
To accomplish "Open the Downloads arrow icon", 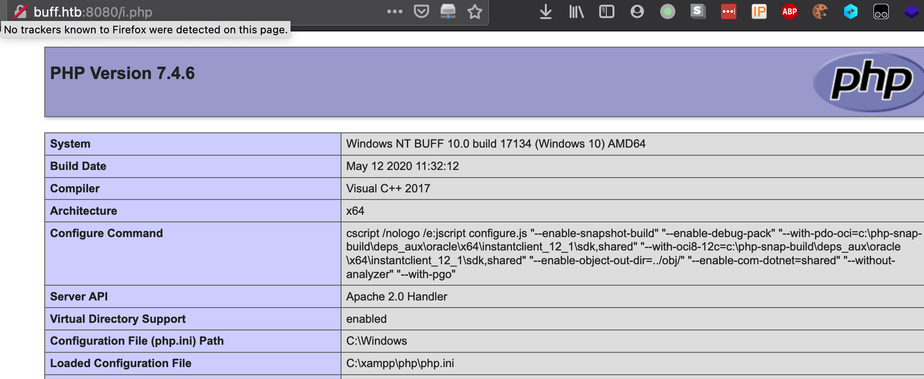I will tap(546, 11).
